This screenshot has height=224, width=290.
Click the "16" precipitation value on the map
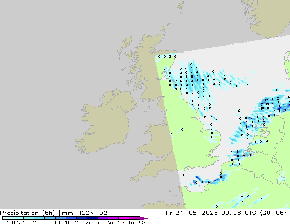[267, 104]
